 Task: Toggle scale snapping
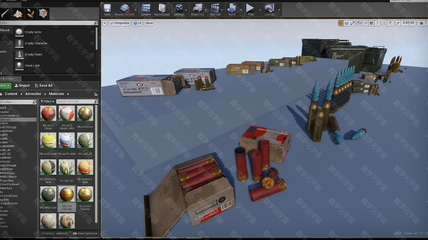pyautogui.click(x=398, y=23)
